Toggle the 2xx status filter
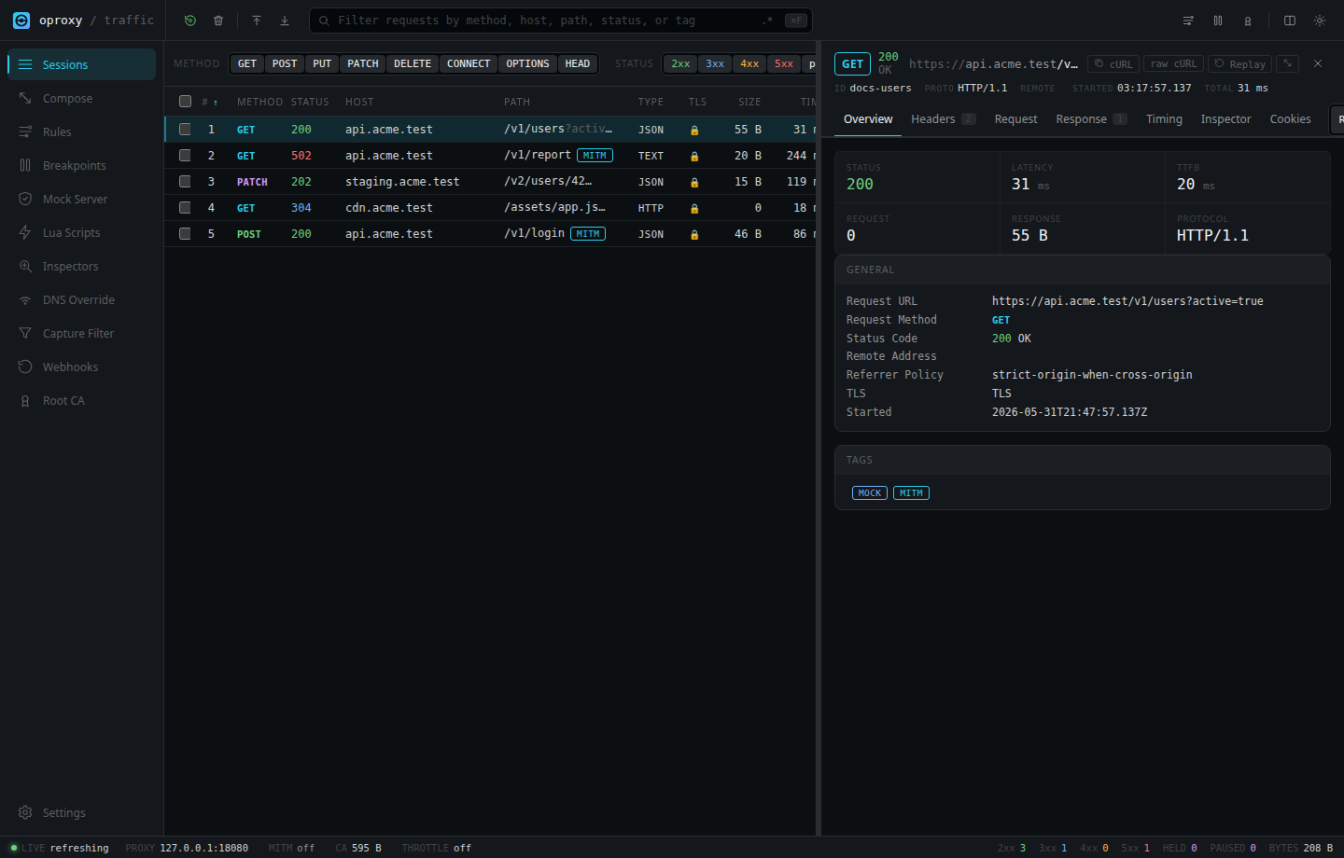The image size is (1344, 858). point(680,63)
